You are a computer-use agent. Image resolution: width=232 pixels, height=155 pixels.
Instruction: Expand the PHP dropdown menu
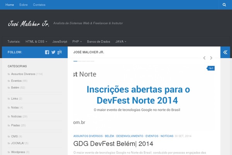(x=77, y=41)
